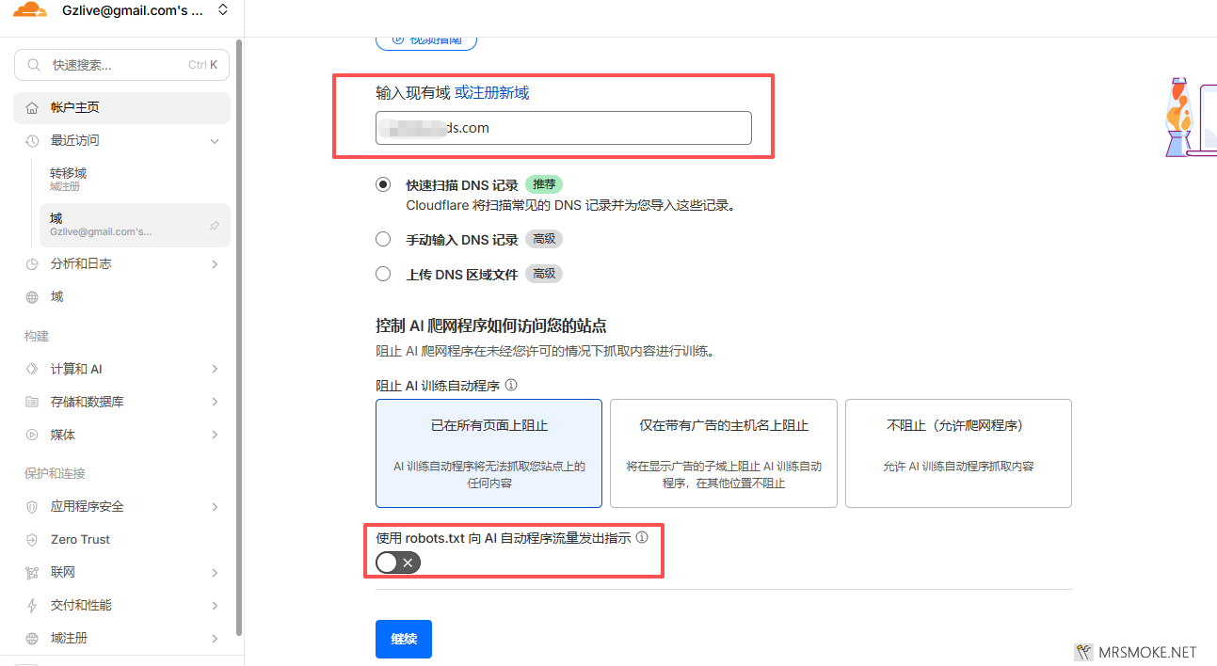Click the 帐户主页 home icon
Screen dimensions: 1217x666
point(32,108)
